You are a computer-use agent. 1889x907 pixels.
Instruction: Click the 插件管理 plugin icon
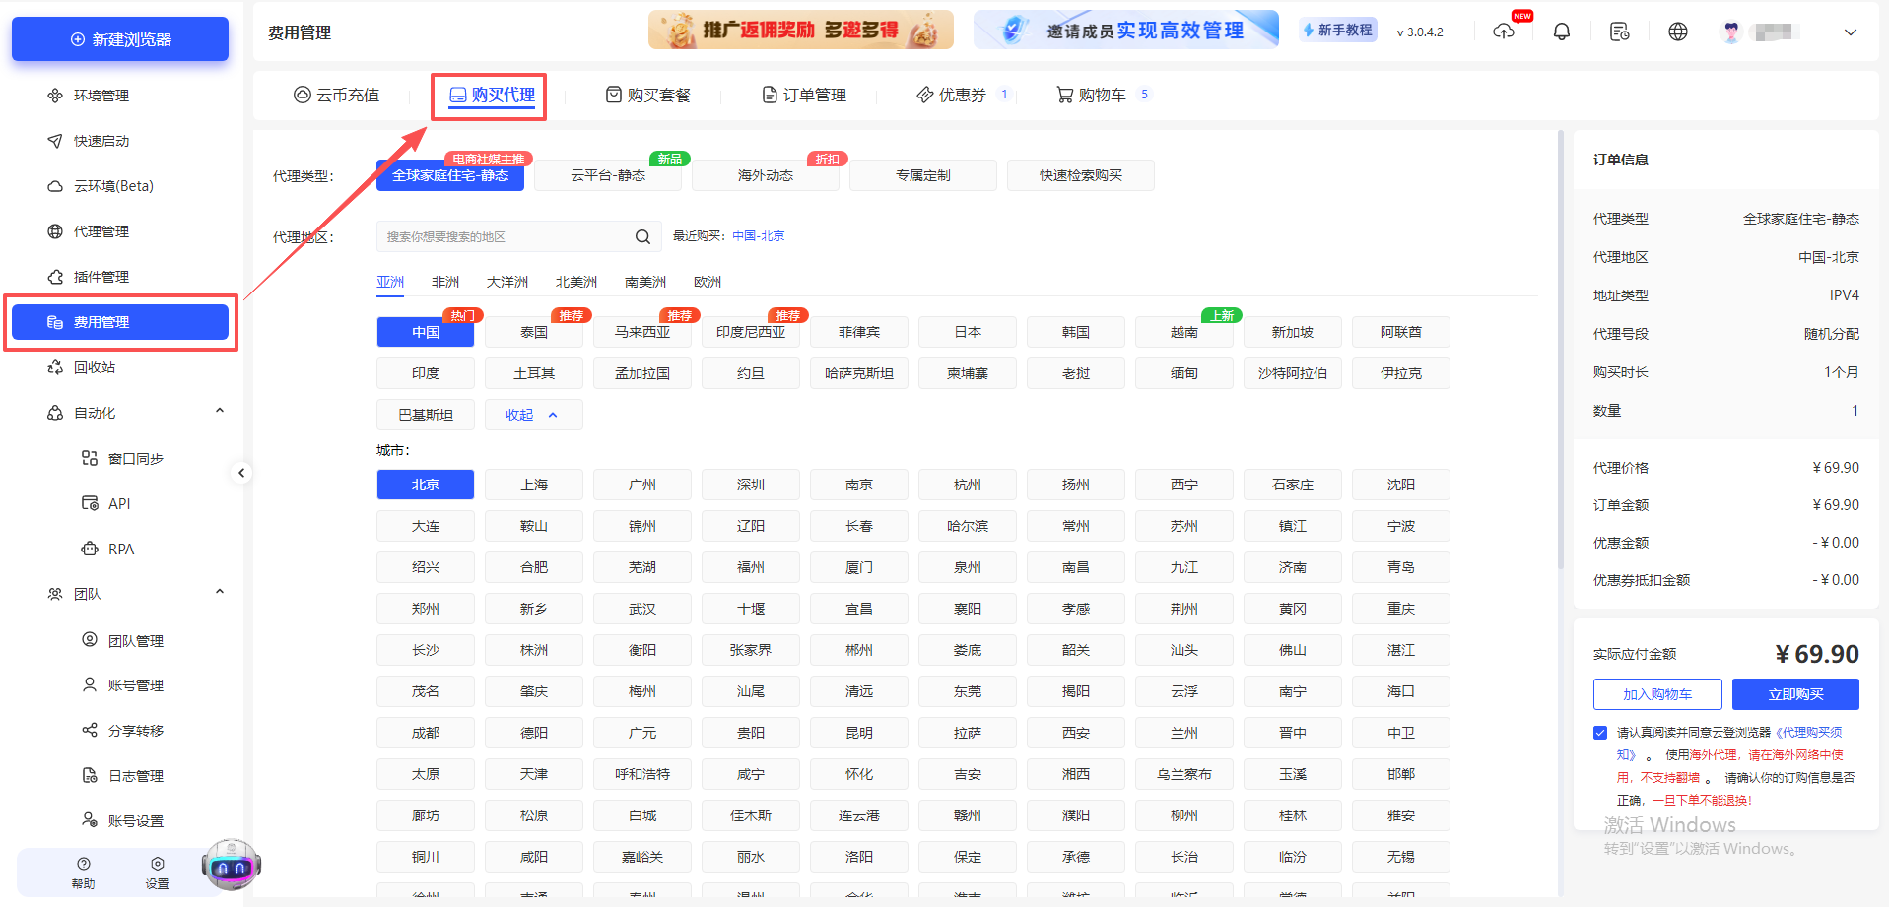(55, 276)
